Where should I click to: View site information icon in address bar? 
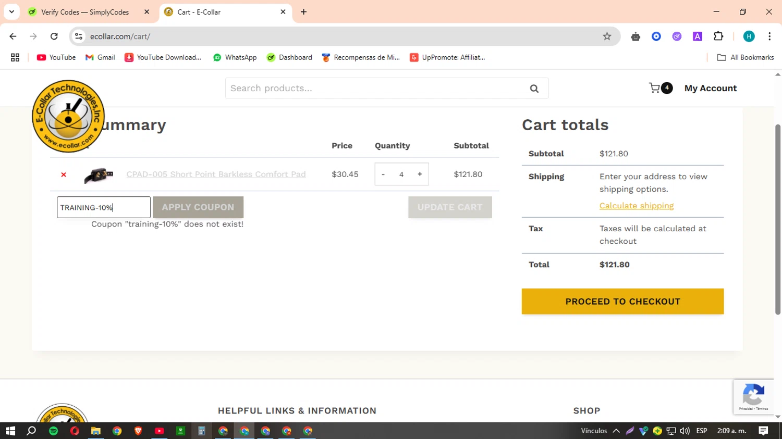tap(79, 36)
